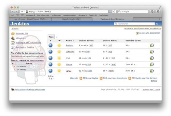Image resolution: width=171 pixels, height=116 pixels.
Task: Select the Tous view tab
Action: (x=51, y=37)
